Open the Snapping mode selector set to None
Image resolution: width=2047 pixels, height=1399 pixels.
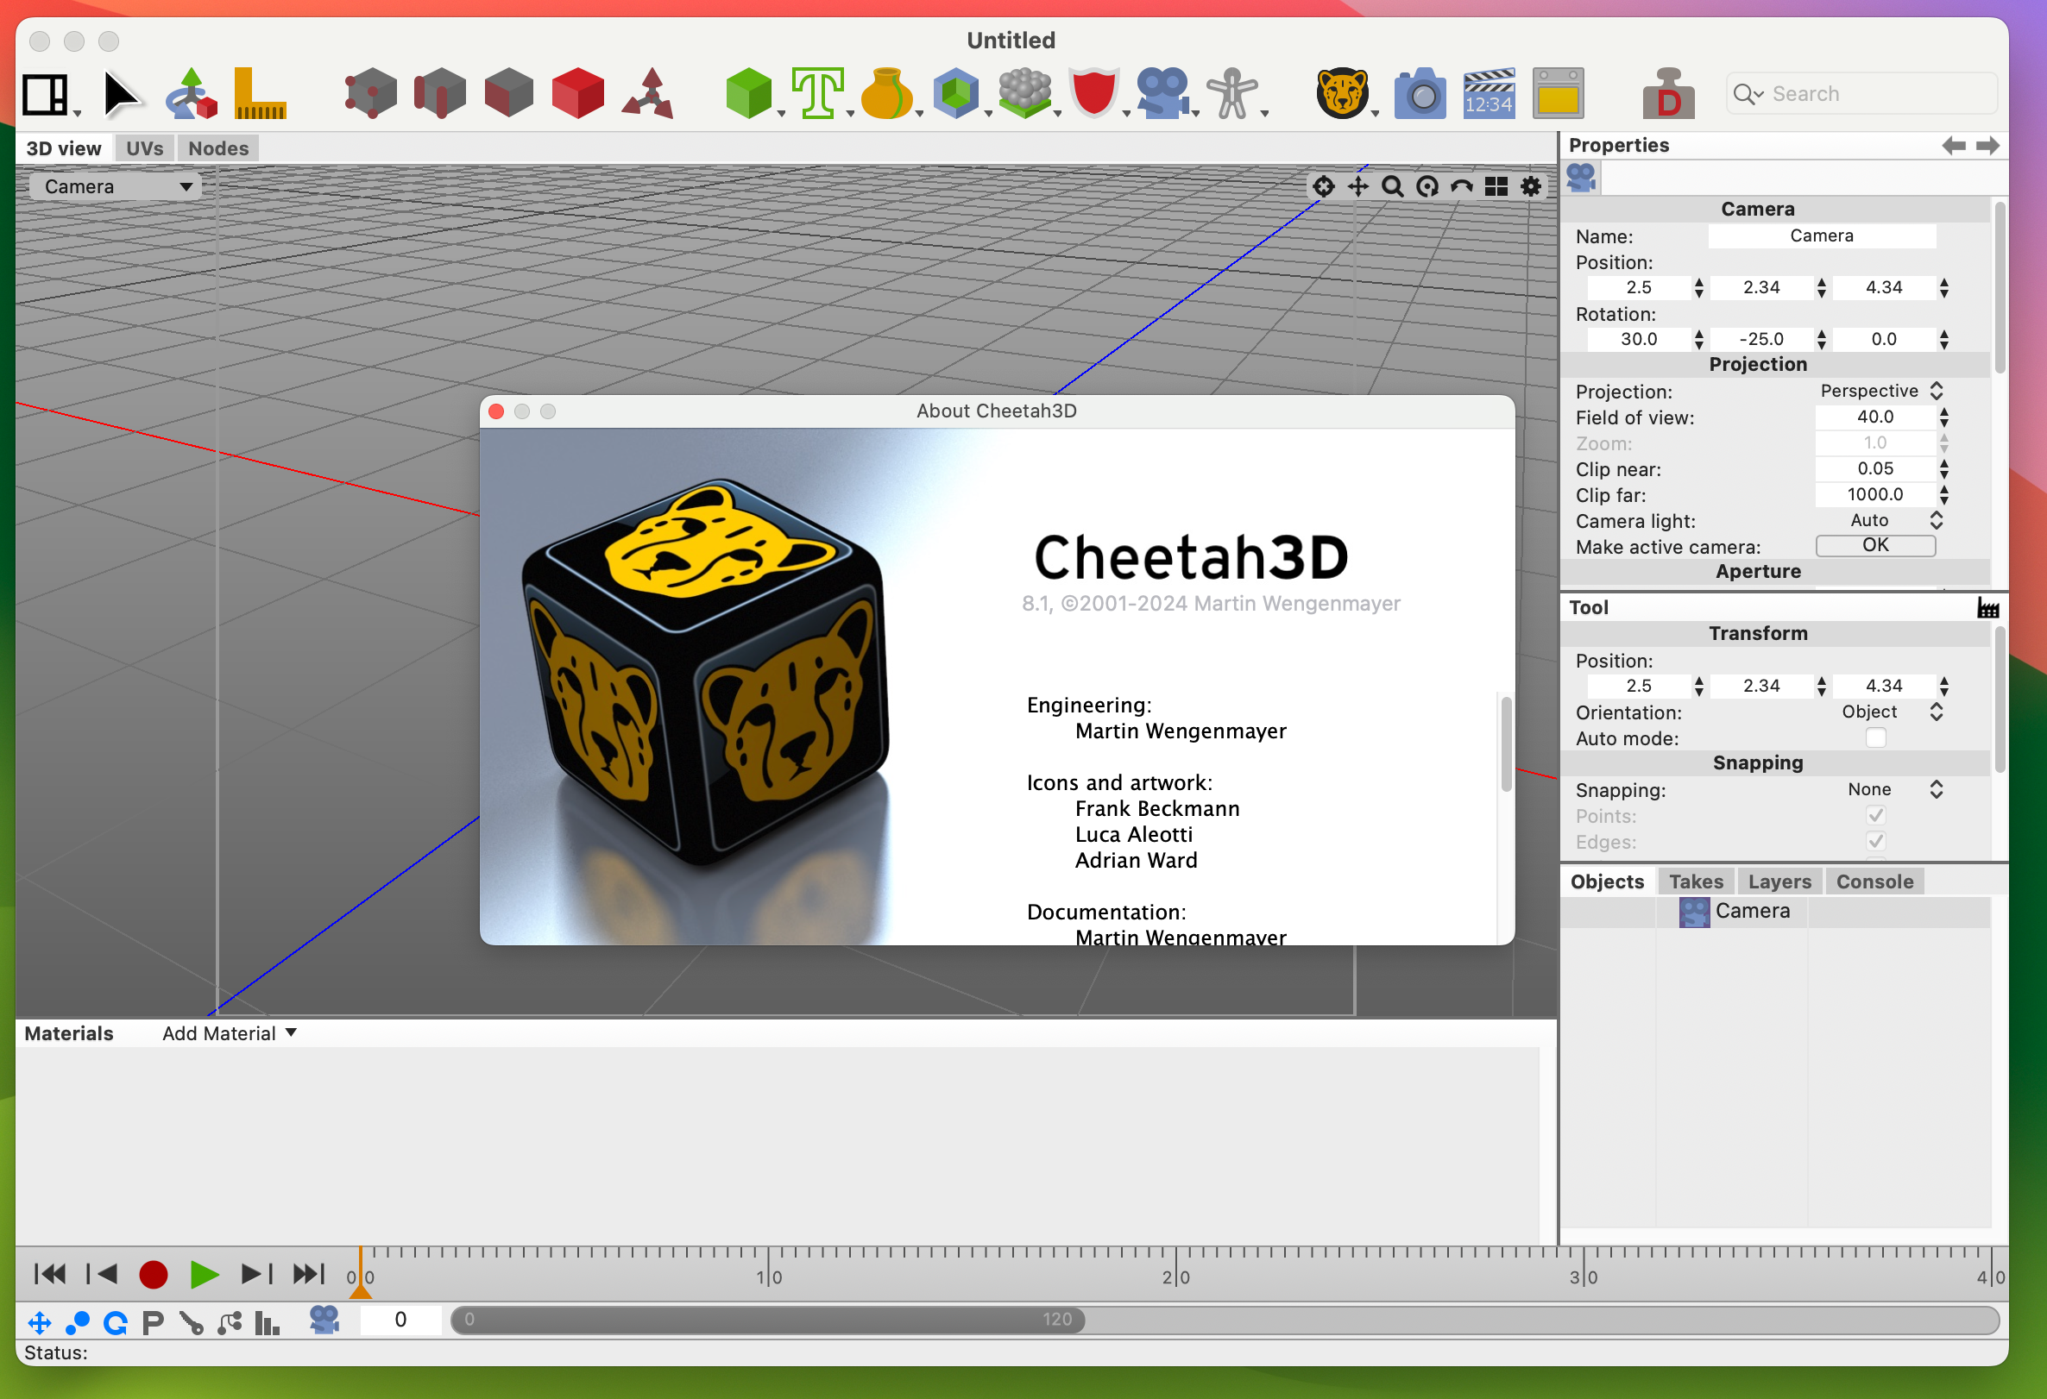(x=1893, y=789)
